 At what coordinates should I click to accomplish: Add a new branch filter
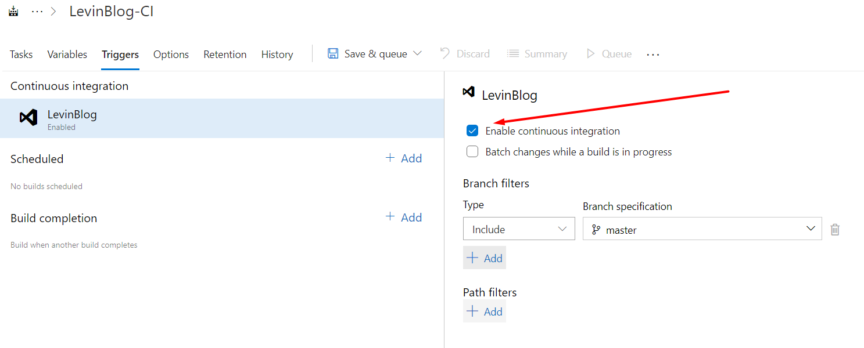485,258
